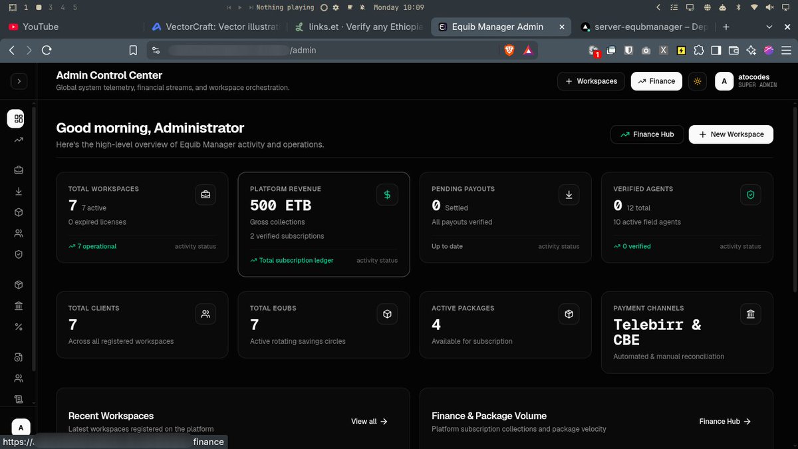Image resolution: width=798 pixels, height=449 pixels.
Task: Follow the 'Finance Hub →' link in Finance & Package Volume
Action: (725, 421)
